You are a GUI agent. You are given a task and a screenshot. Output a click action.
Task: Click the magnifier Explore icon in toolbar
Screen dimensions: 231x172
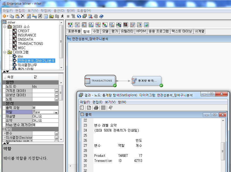coord(51,16)
